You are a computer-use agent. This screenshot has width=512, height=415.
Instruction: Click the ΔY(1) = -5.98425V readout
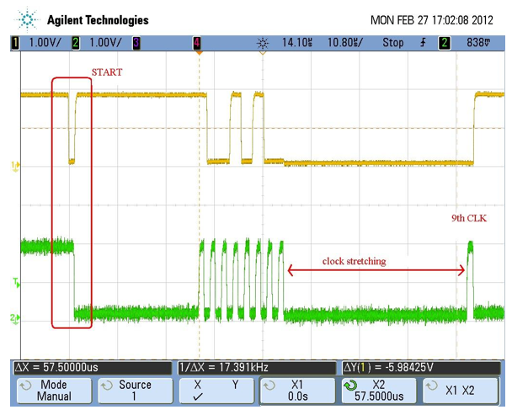pyautogui.click(x=421, y=368)
